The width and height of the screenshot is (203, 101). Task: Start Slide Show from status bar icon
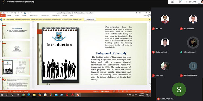[x=127, y=91]
